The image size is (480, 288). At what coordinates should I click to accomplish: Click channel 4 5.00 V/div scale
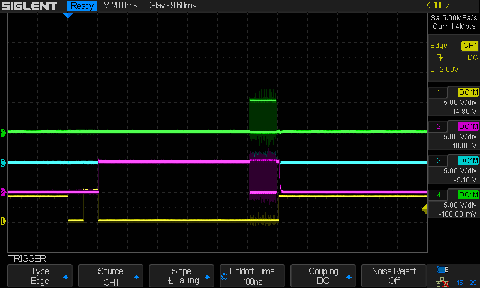460,205
